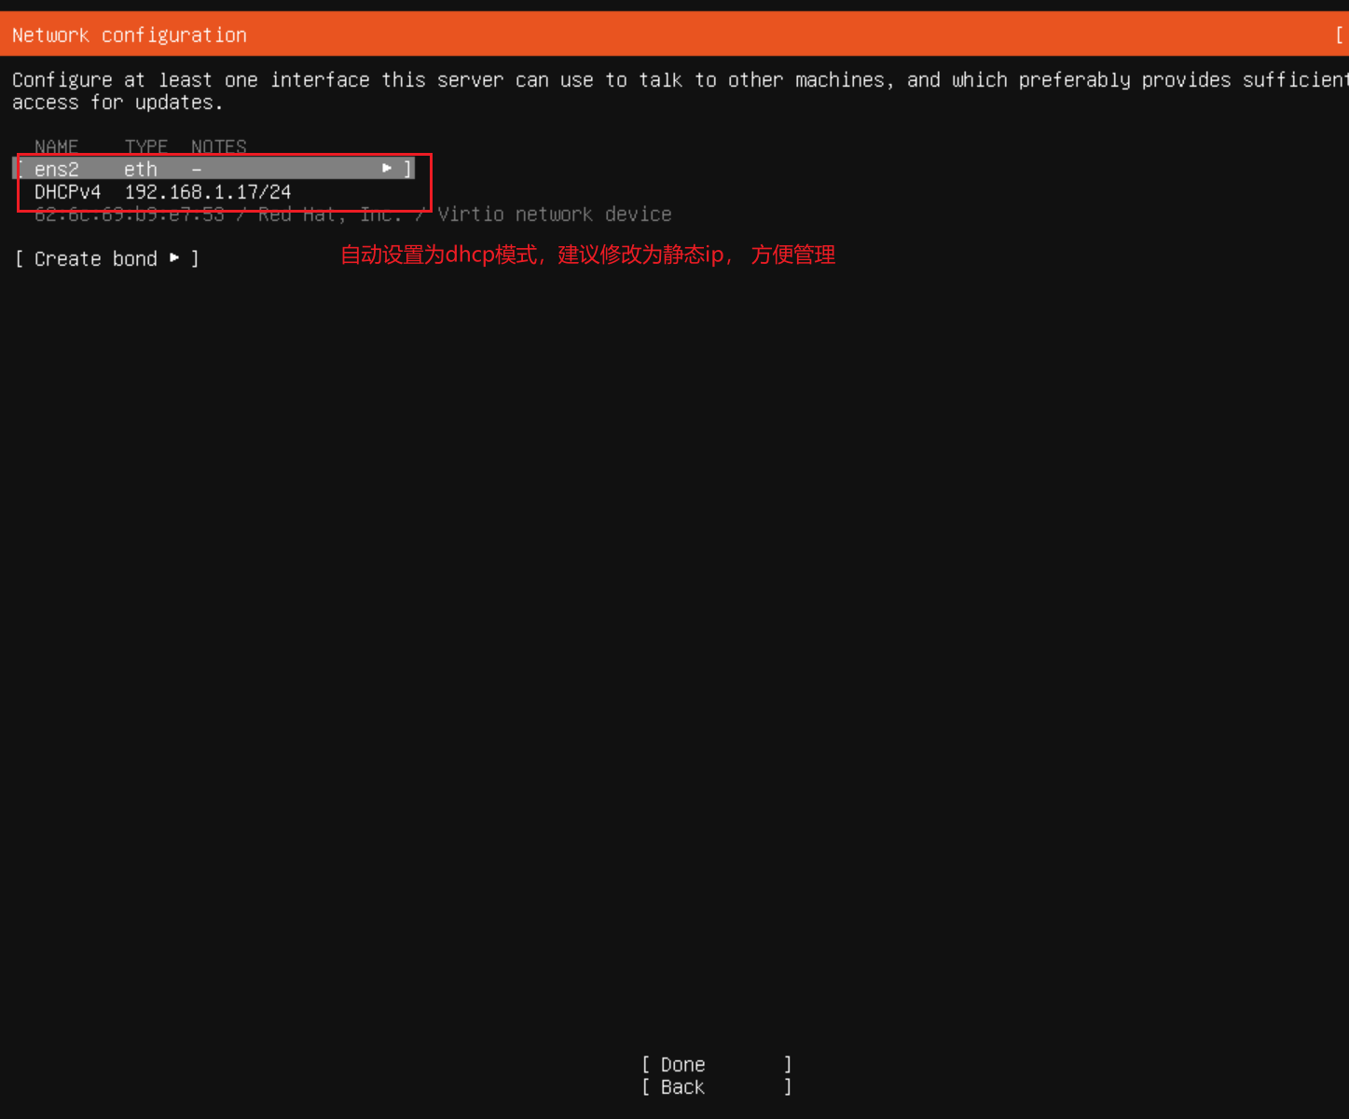Open the ens2 row arrow submenu
Viewport: 1349px width, 1119px height.
(387, 168)
